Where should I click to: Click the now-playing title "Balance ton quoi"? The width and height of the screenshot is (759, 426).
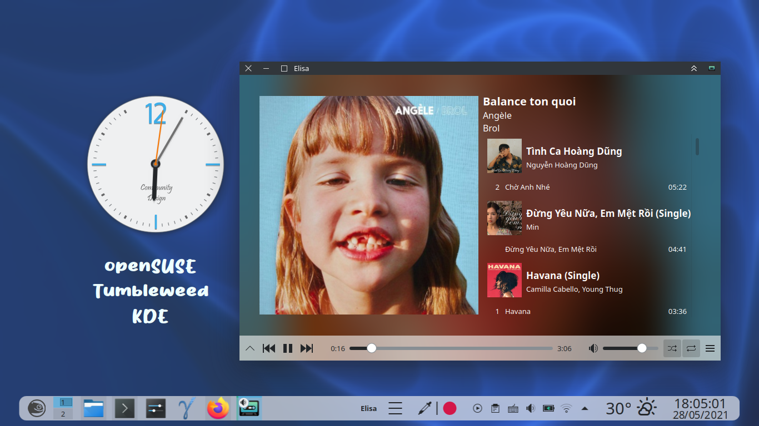(x=529, y=102)
